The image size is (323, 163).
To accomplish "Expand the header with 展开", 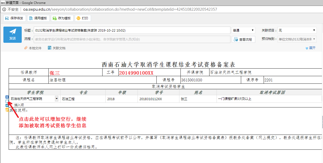I will (310, 48).
